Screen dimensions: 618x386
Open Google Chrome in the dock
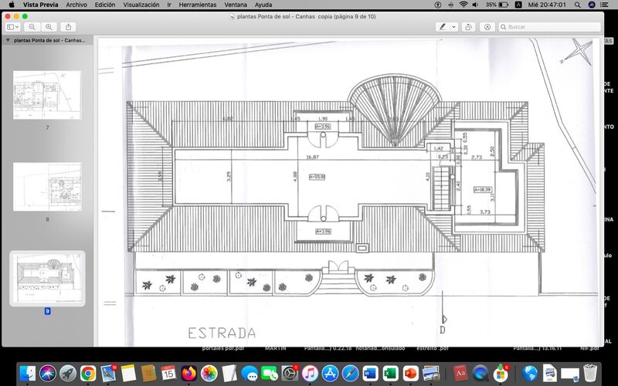pyautogui.click(x=88, y=373)
